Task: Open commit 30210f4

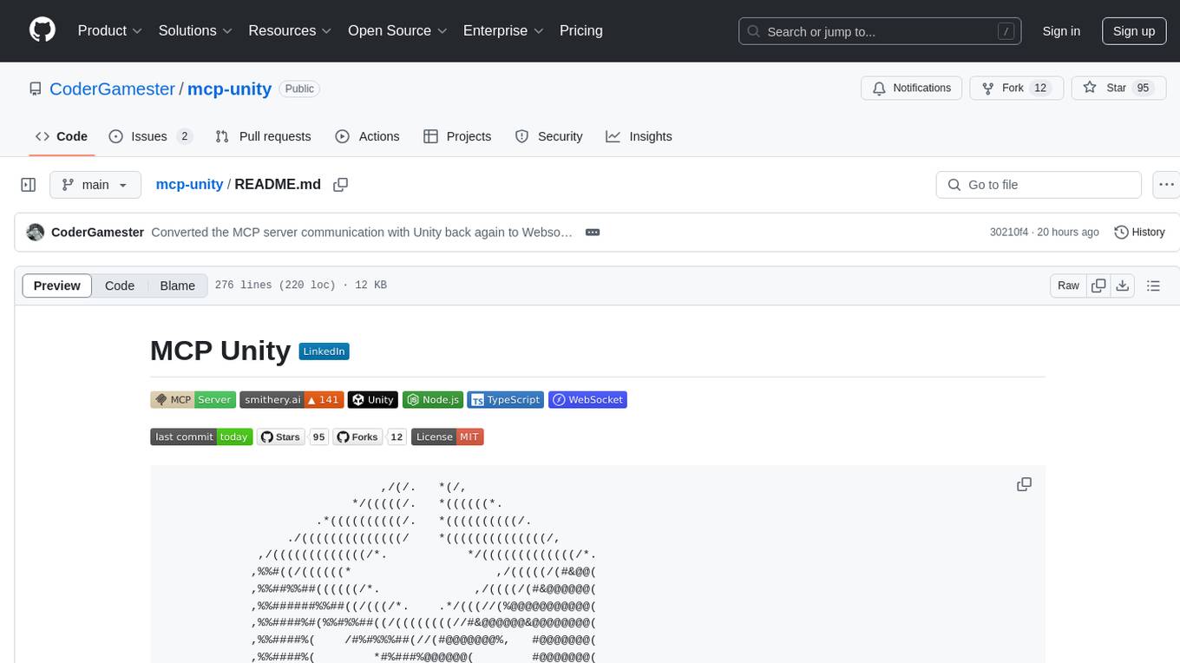Action: click(x=1008, y=232)
